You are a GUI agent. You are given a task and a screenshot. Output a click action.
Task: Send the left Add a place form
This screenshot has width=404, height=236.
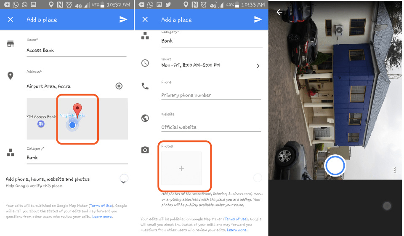123,19
